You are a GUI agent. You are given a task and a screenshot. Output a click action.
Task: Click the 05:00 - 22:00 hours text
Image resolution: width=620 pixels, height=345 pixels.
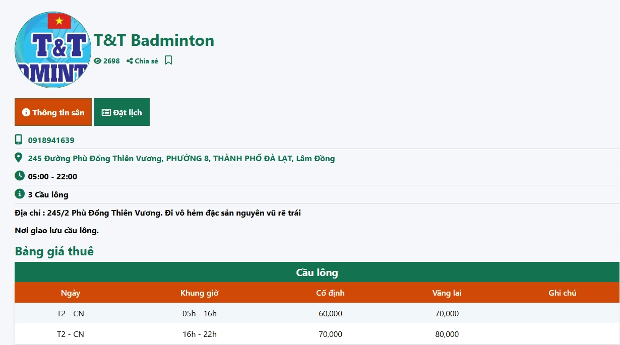pyautogui.click(x=52, y=177)
